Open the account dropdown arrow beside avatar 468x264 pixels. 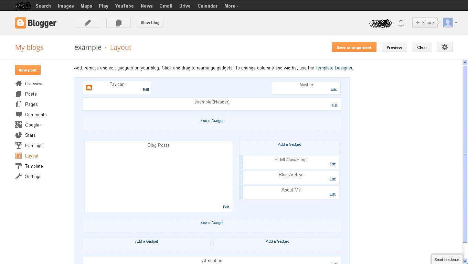456,23
